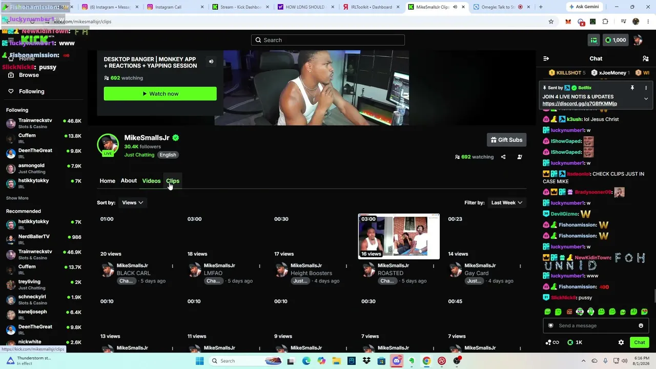Show hidden system tray icons
This screenshot has height=369, width=656.
(583, 361)
